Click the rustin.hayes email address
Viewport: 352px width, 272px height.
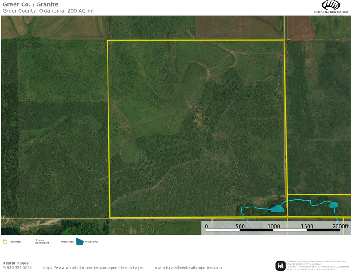(188, 268)
